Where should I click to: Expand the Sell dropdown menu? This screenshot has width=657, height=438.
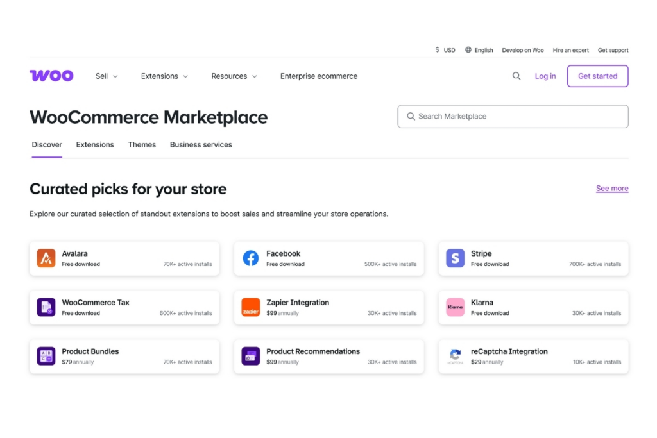(107, 76)
